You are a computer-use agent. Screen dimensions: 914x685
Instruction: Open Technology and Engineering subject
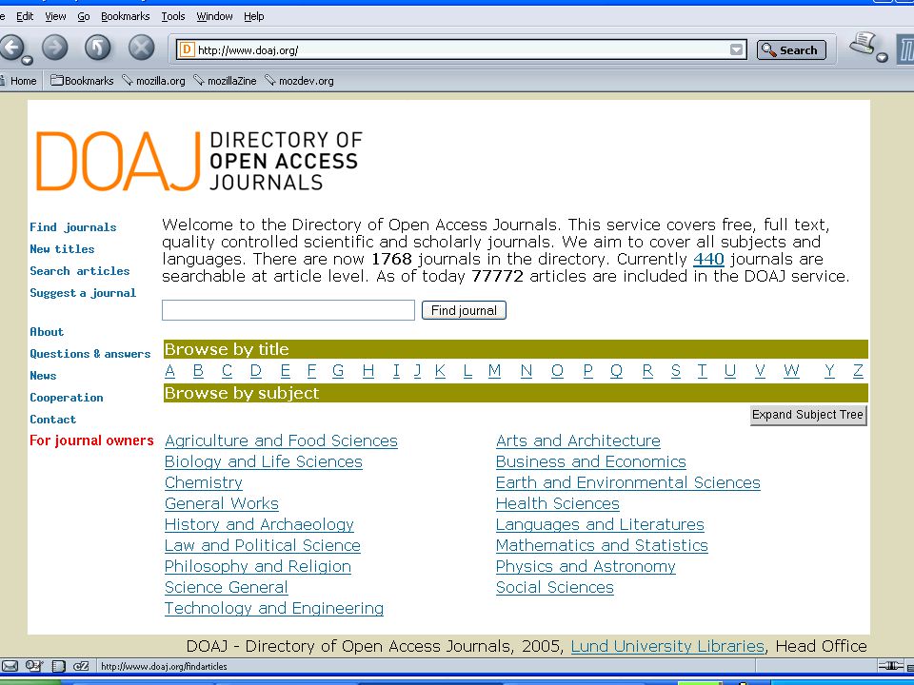[274, 608]
